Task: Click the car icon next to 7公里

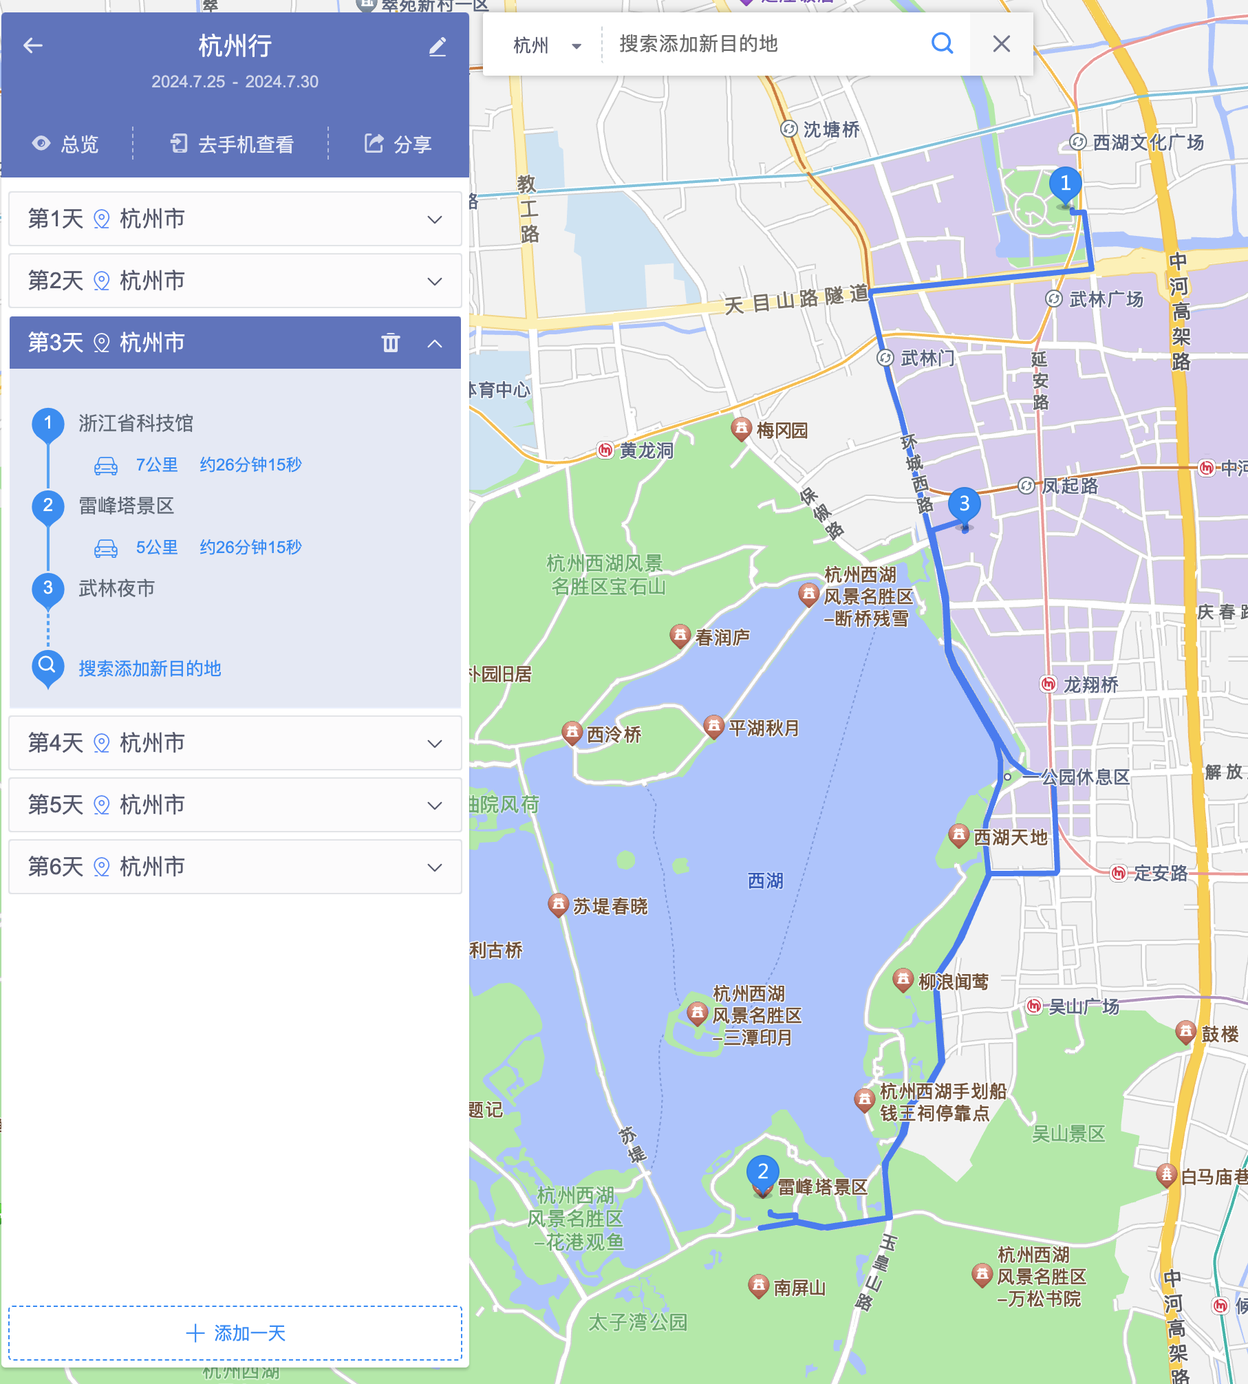Action: 106,466
